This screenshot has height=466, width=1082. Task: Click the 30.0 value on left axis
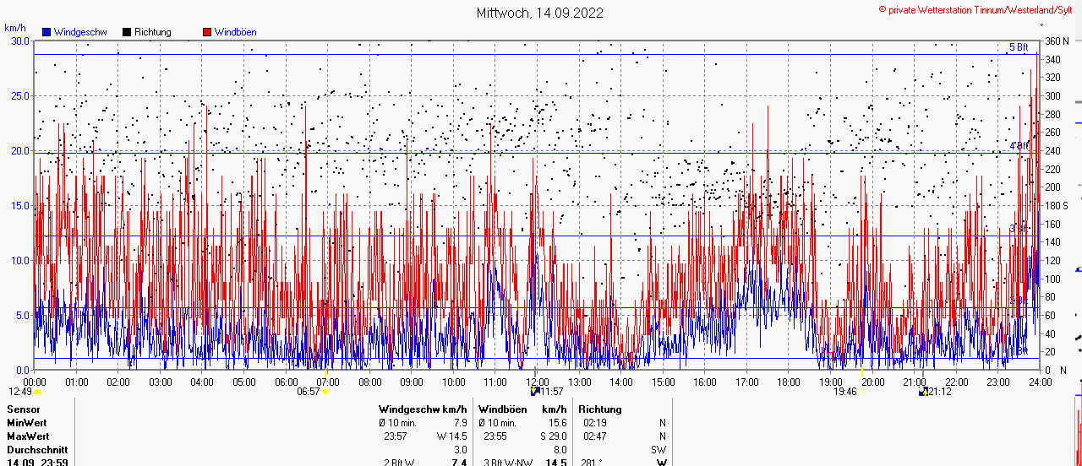coord(19,41)
